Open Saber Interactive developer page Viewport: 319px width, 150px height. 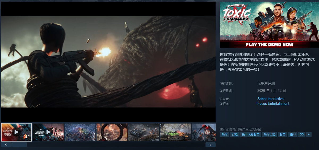270,99
